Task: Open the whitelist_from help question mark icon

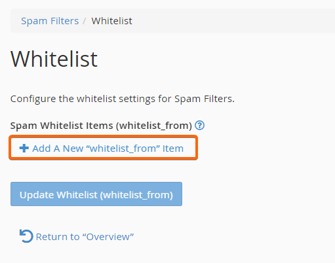Action: (x=199, y=126)
